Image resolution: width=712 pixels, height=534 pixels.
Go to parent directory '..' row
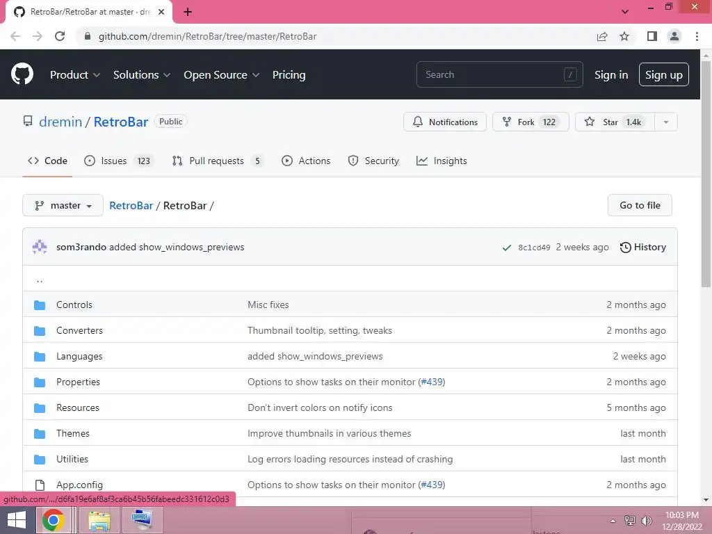click(350, 278)
